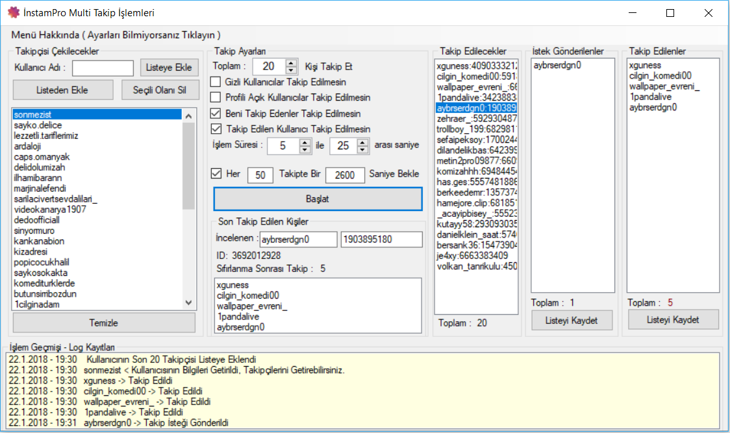Image resolution: width=730 pixels, height=433 pixels.
Task: Click scroll down arrow in Takipçisi Çekilecekler list
Action: coord(188,303)
